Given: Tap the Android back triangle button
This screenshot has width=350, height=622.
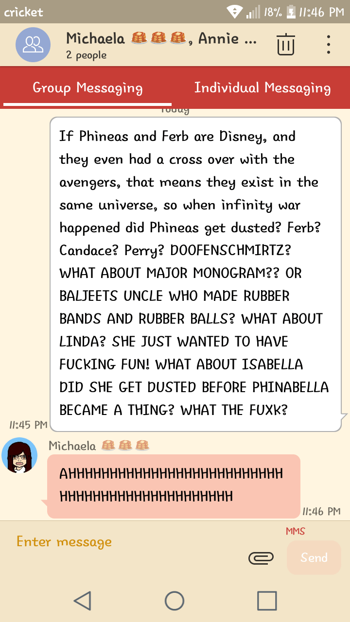Looking at the screenshot, I should pos(83,601).
